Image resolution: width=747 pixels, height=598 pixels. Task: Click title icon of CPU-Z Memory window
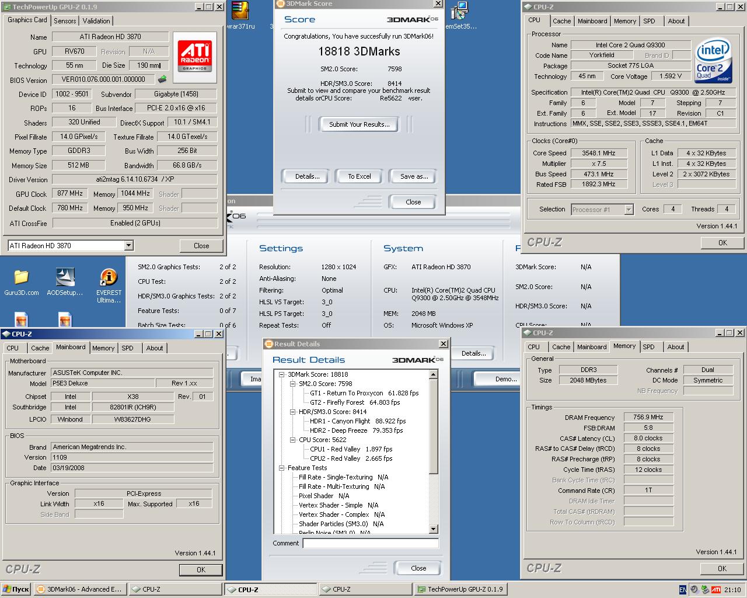(527, 333)
